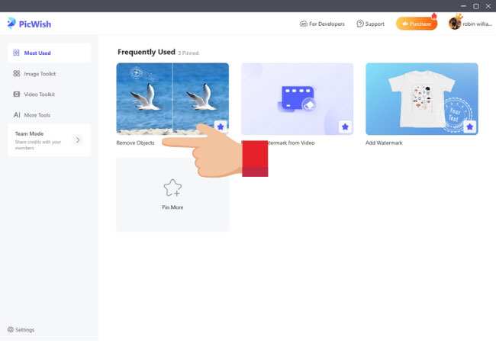Image resolution: width=496 pixels, height=343 pixels.
Task: Open Settings at the bottom left
Action: pos(21,330)
